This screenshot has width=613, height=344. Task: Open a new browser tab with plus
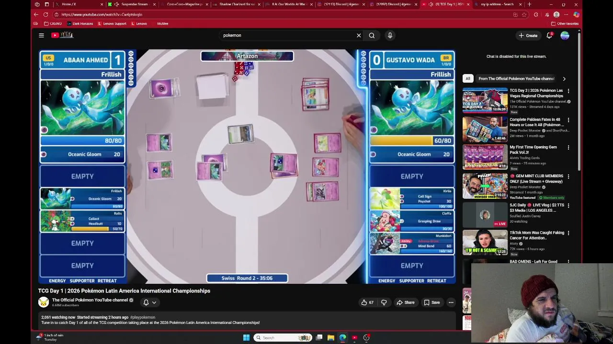point(529,4)
